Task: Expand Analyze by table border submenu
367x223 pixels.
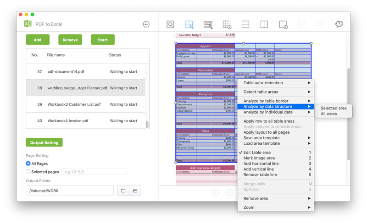Action: [x=276, y=101]
